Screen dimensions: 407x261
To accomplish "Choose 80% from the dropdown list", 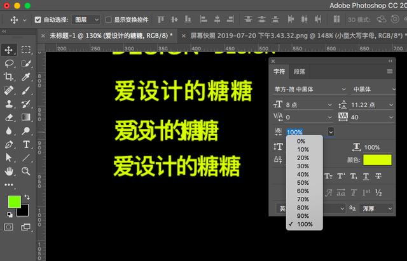I will [305, 208].
